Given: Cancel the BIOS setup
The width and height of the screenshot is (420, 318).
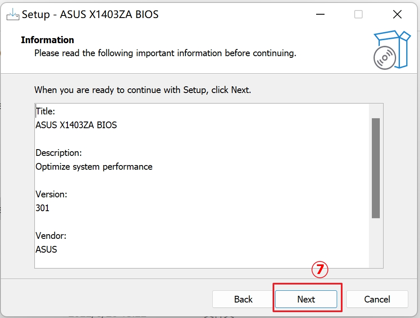Looking at the screenshot, I should pos(377,299).
